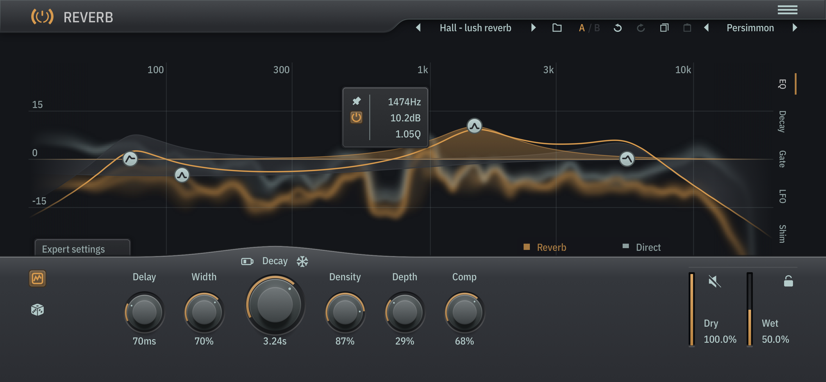The width and height of the screenshot is (826, 382).
Task: Toggle the spectrum analyzer icon
Action: pos(37,278)
